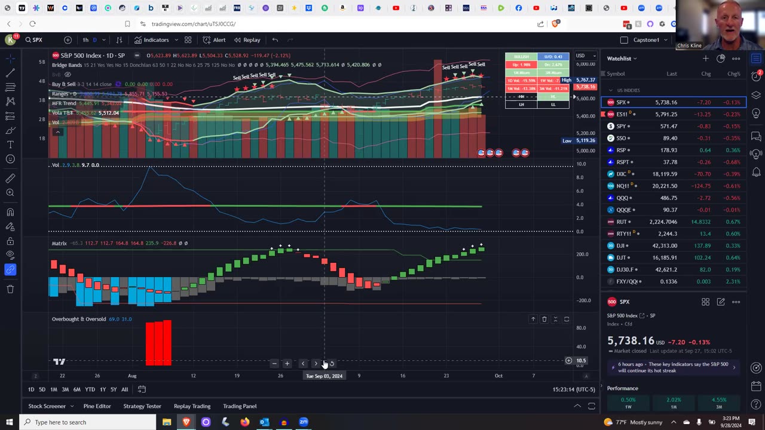The width and height of the screenshot is (765, 430).
Task: Open indicator templates grid icon
Action: (188, 40)
